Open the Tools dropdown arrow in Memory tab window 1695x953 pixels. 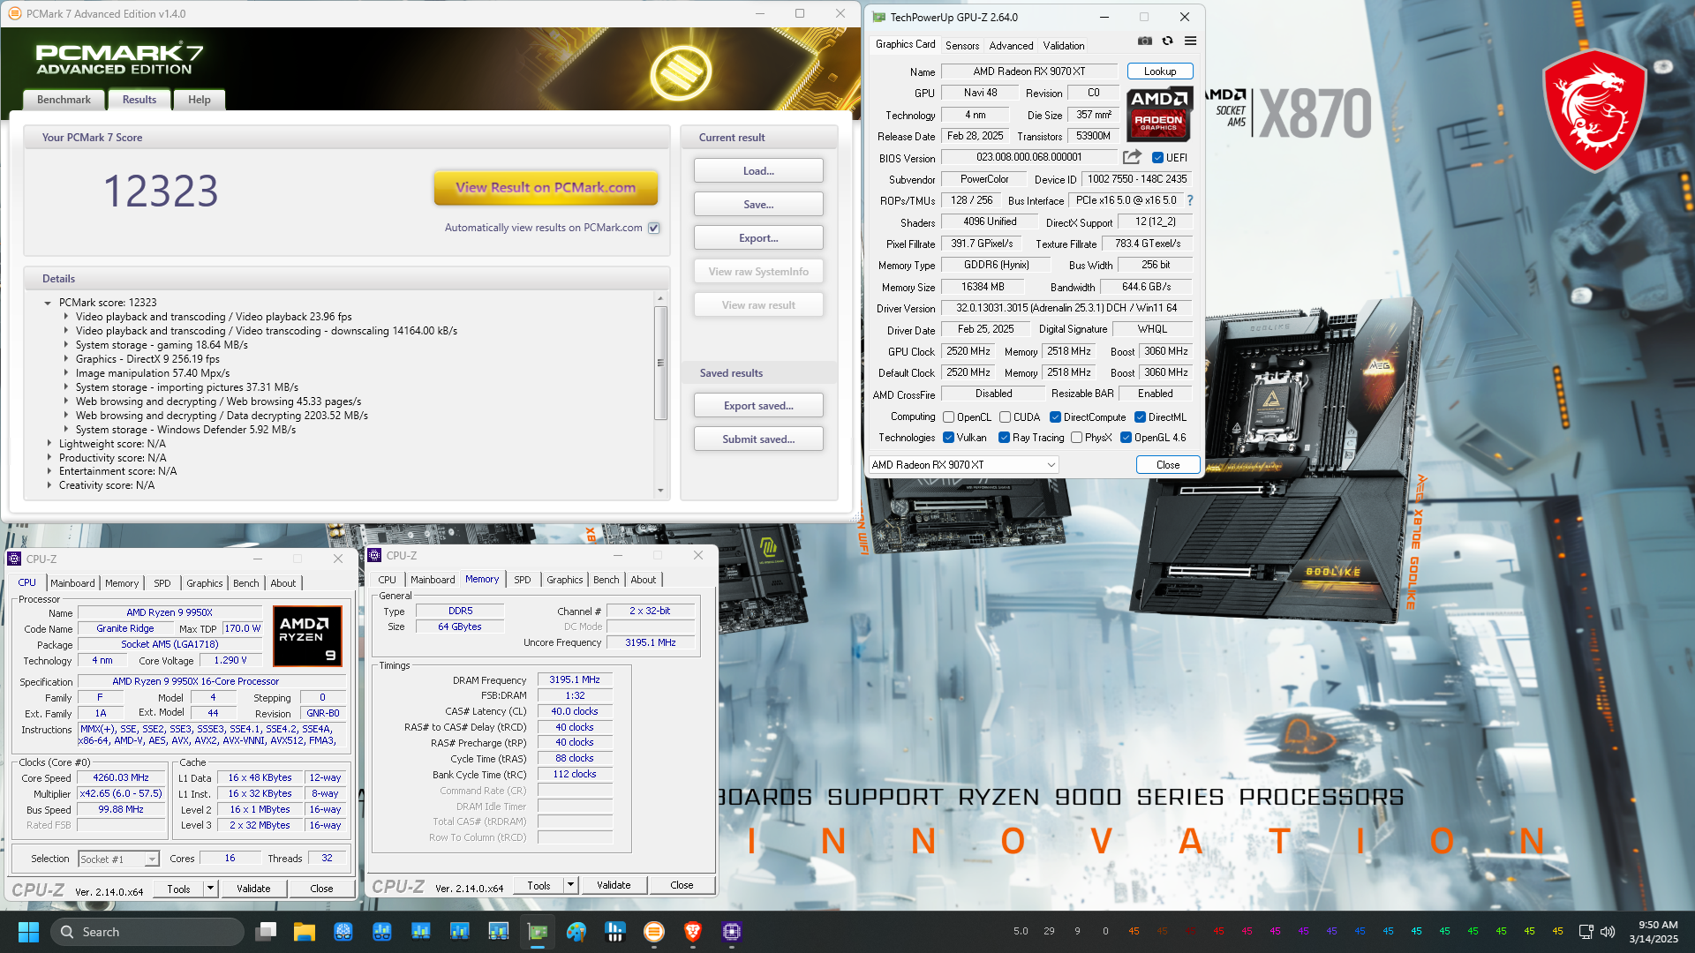[x=570, y=885]
